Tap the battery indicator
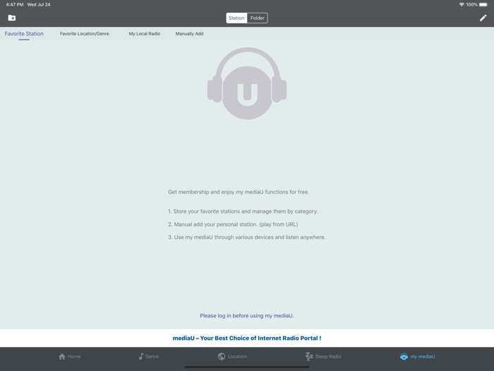 click(483, 4)
